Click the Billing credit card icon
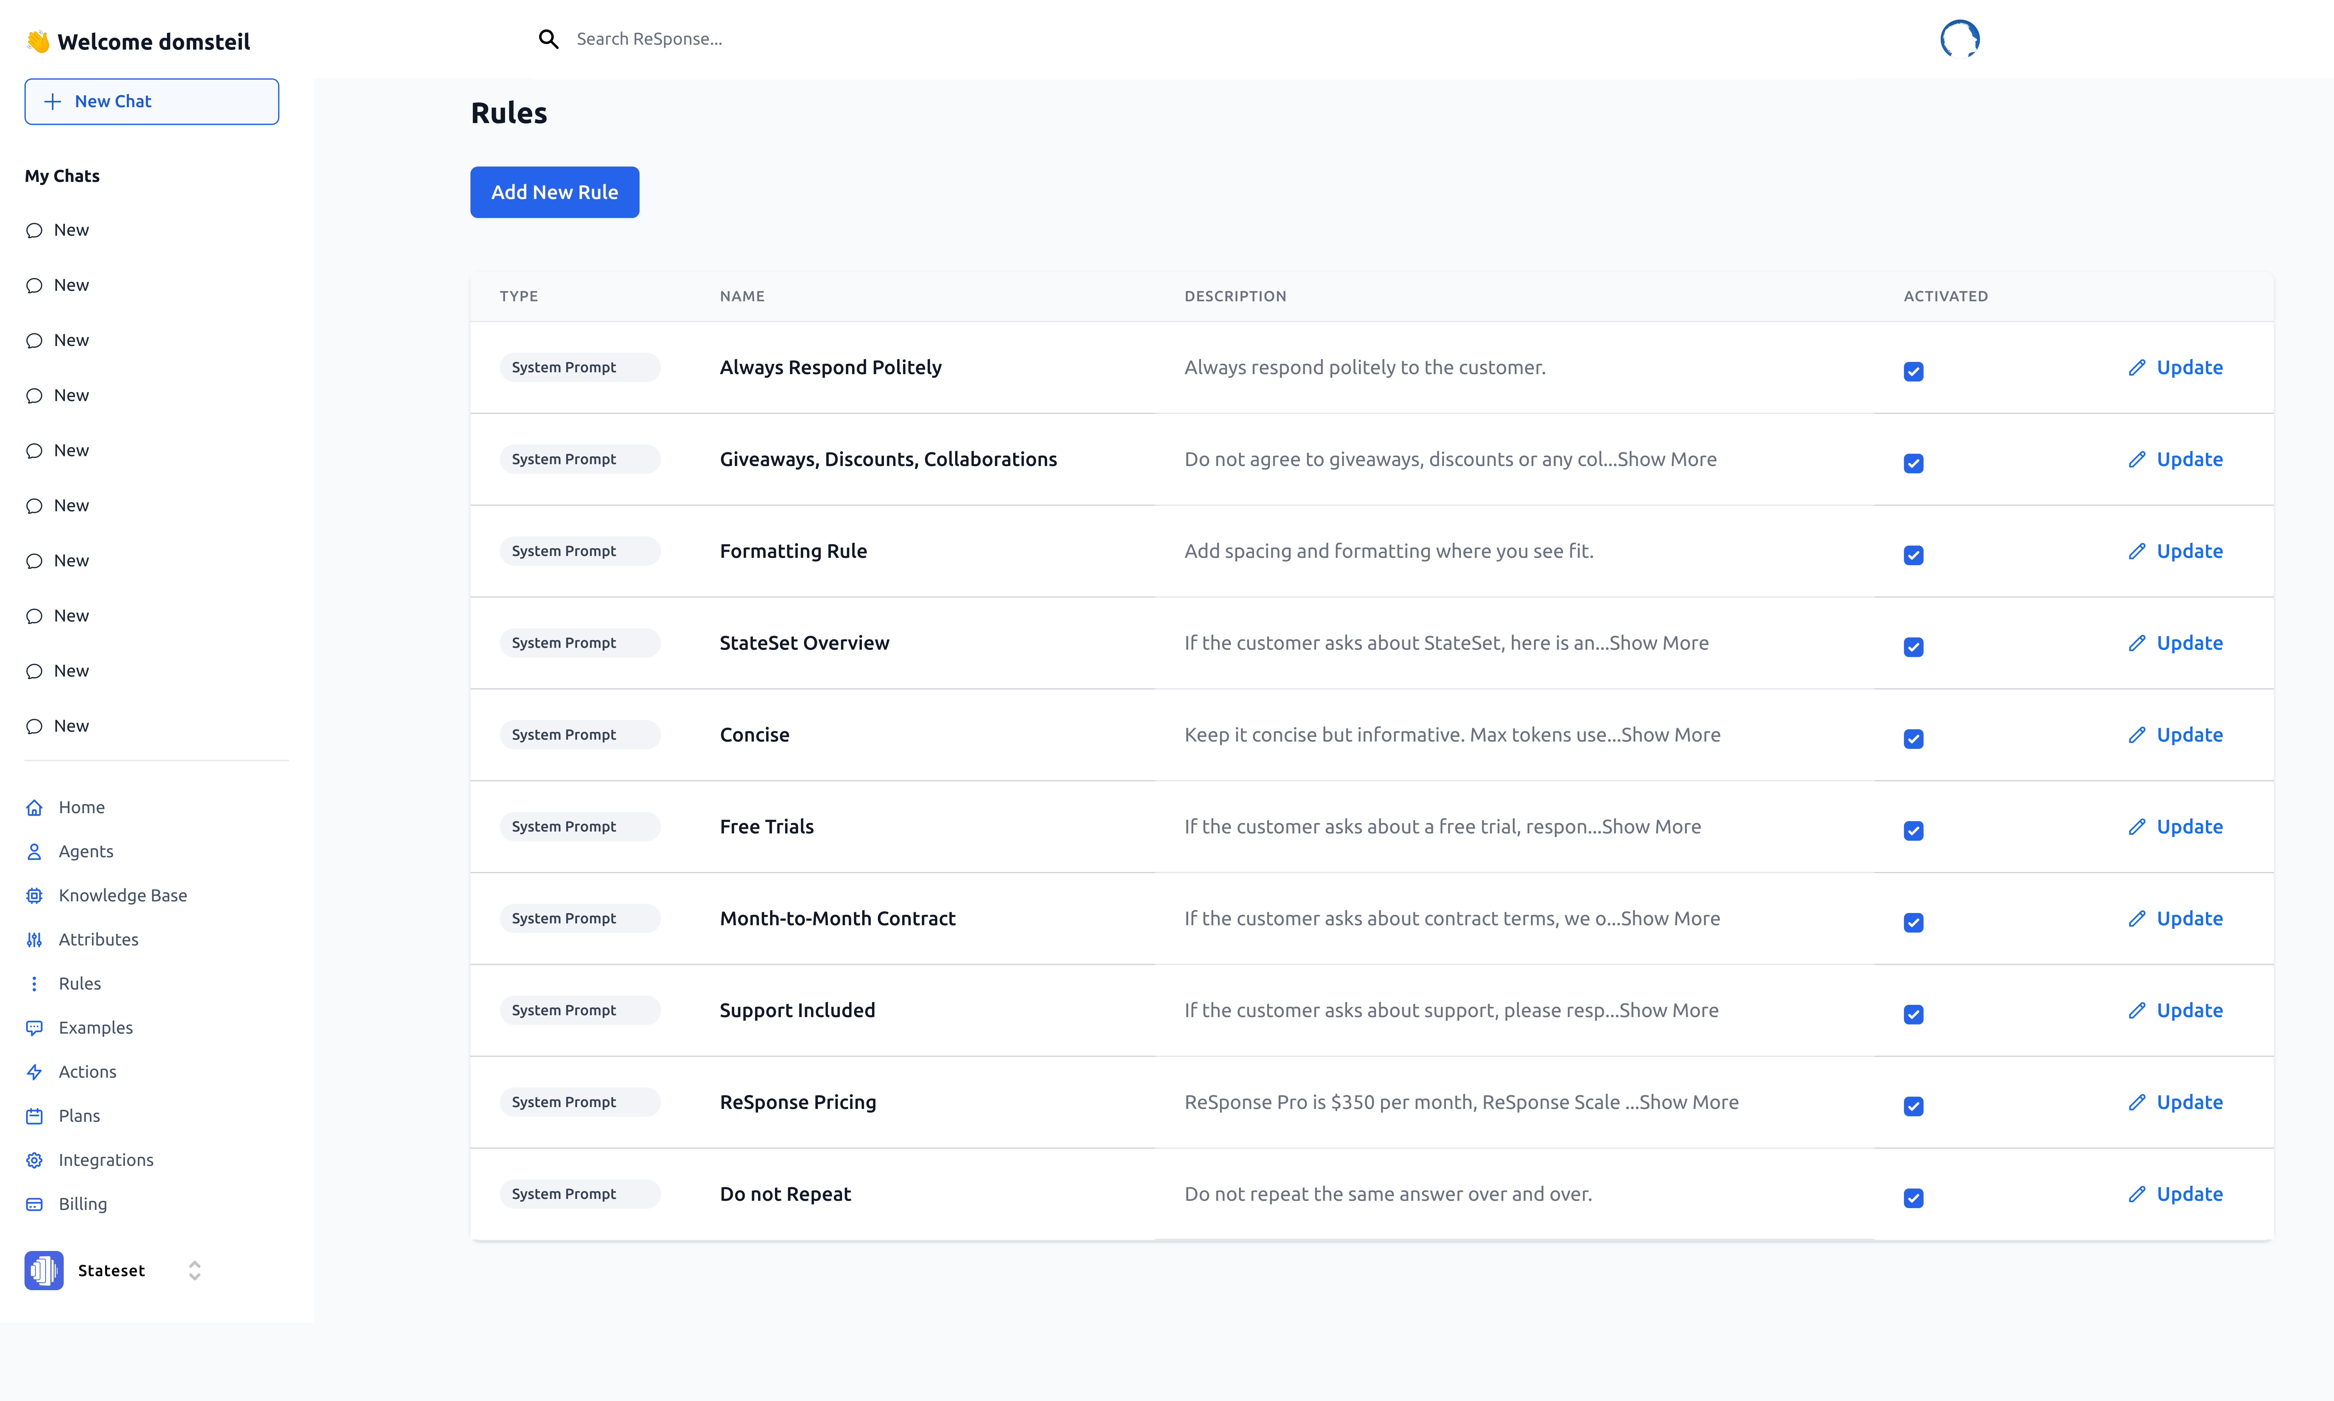Image resolution: width=2334 pixels, height=1401 pixels. (x=34, y=1204)
